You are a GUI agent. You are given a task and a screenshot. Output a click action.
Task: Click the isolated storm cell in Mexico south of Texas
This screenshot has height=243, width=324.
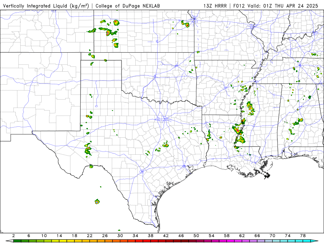[x=97, y=202]
